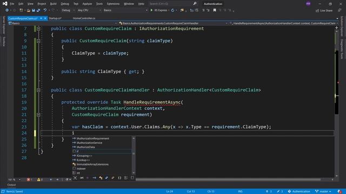This screenshot has height=194, width=346.
Task: Open the Edit menu
Action: [x=21, y=4]
